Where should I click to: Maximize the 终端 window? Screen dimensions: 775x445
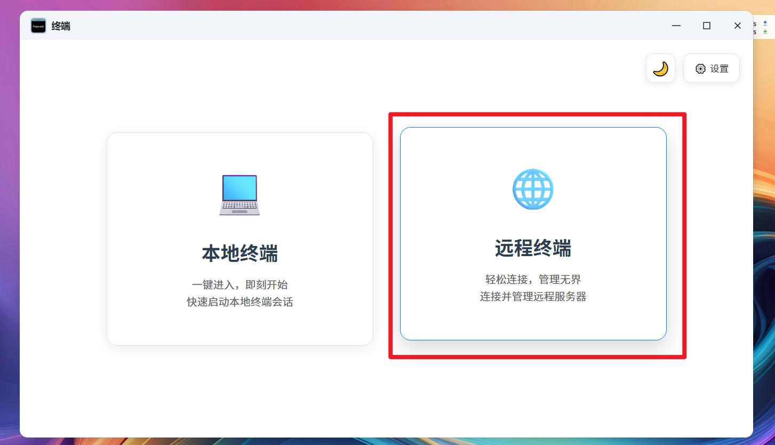tap(707, 26)
